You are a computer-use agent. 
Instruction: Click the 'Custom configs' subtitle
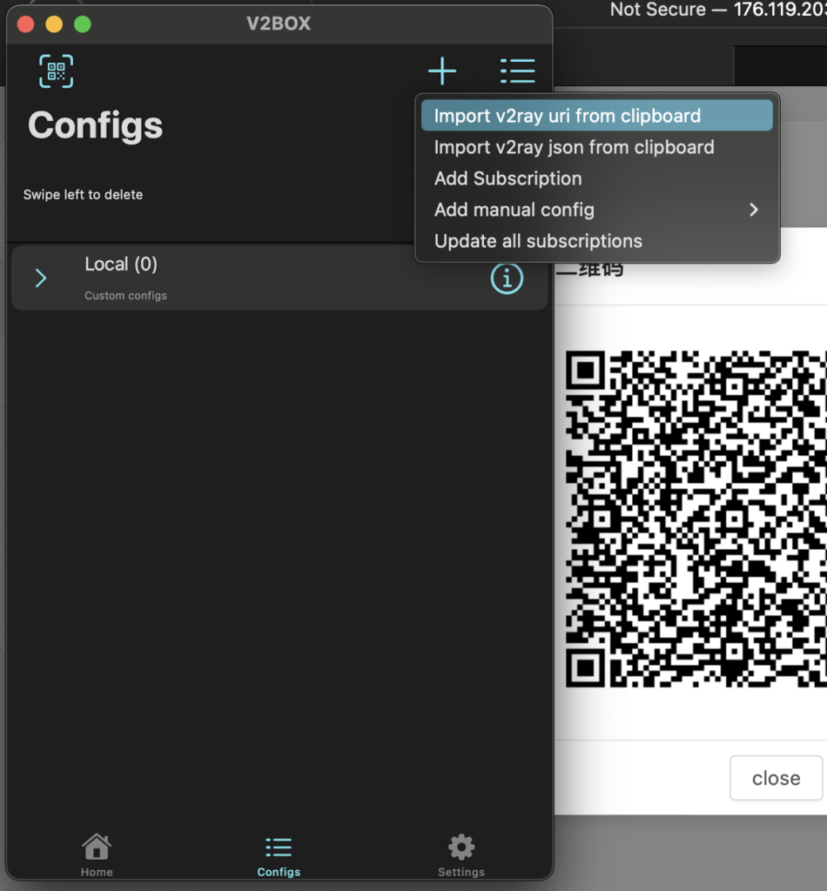125,296
